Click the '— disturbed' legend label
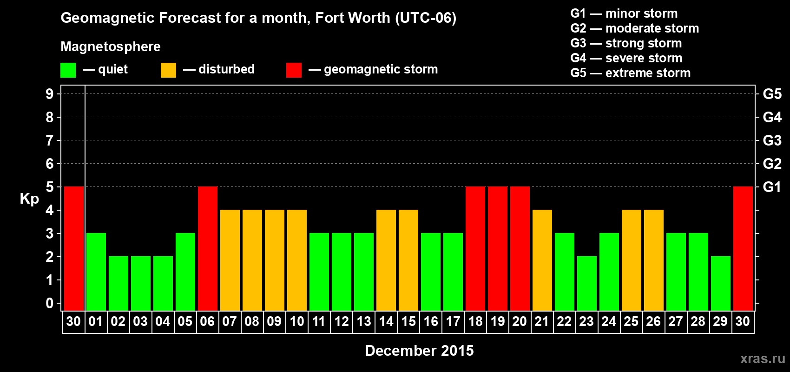This screenshot has height=372, width=790. tap(219, 69)
